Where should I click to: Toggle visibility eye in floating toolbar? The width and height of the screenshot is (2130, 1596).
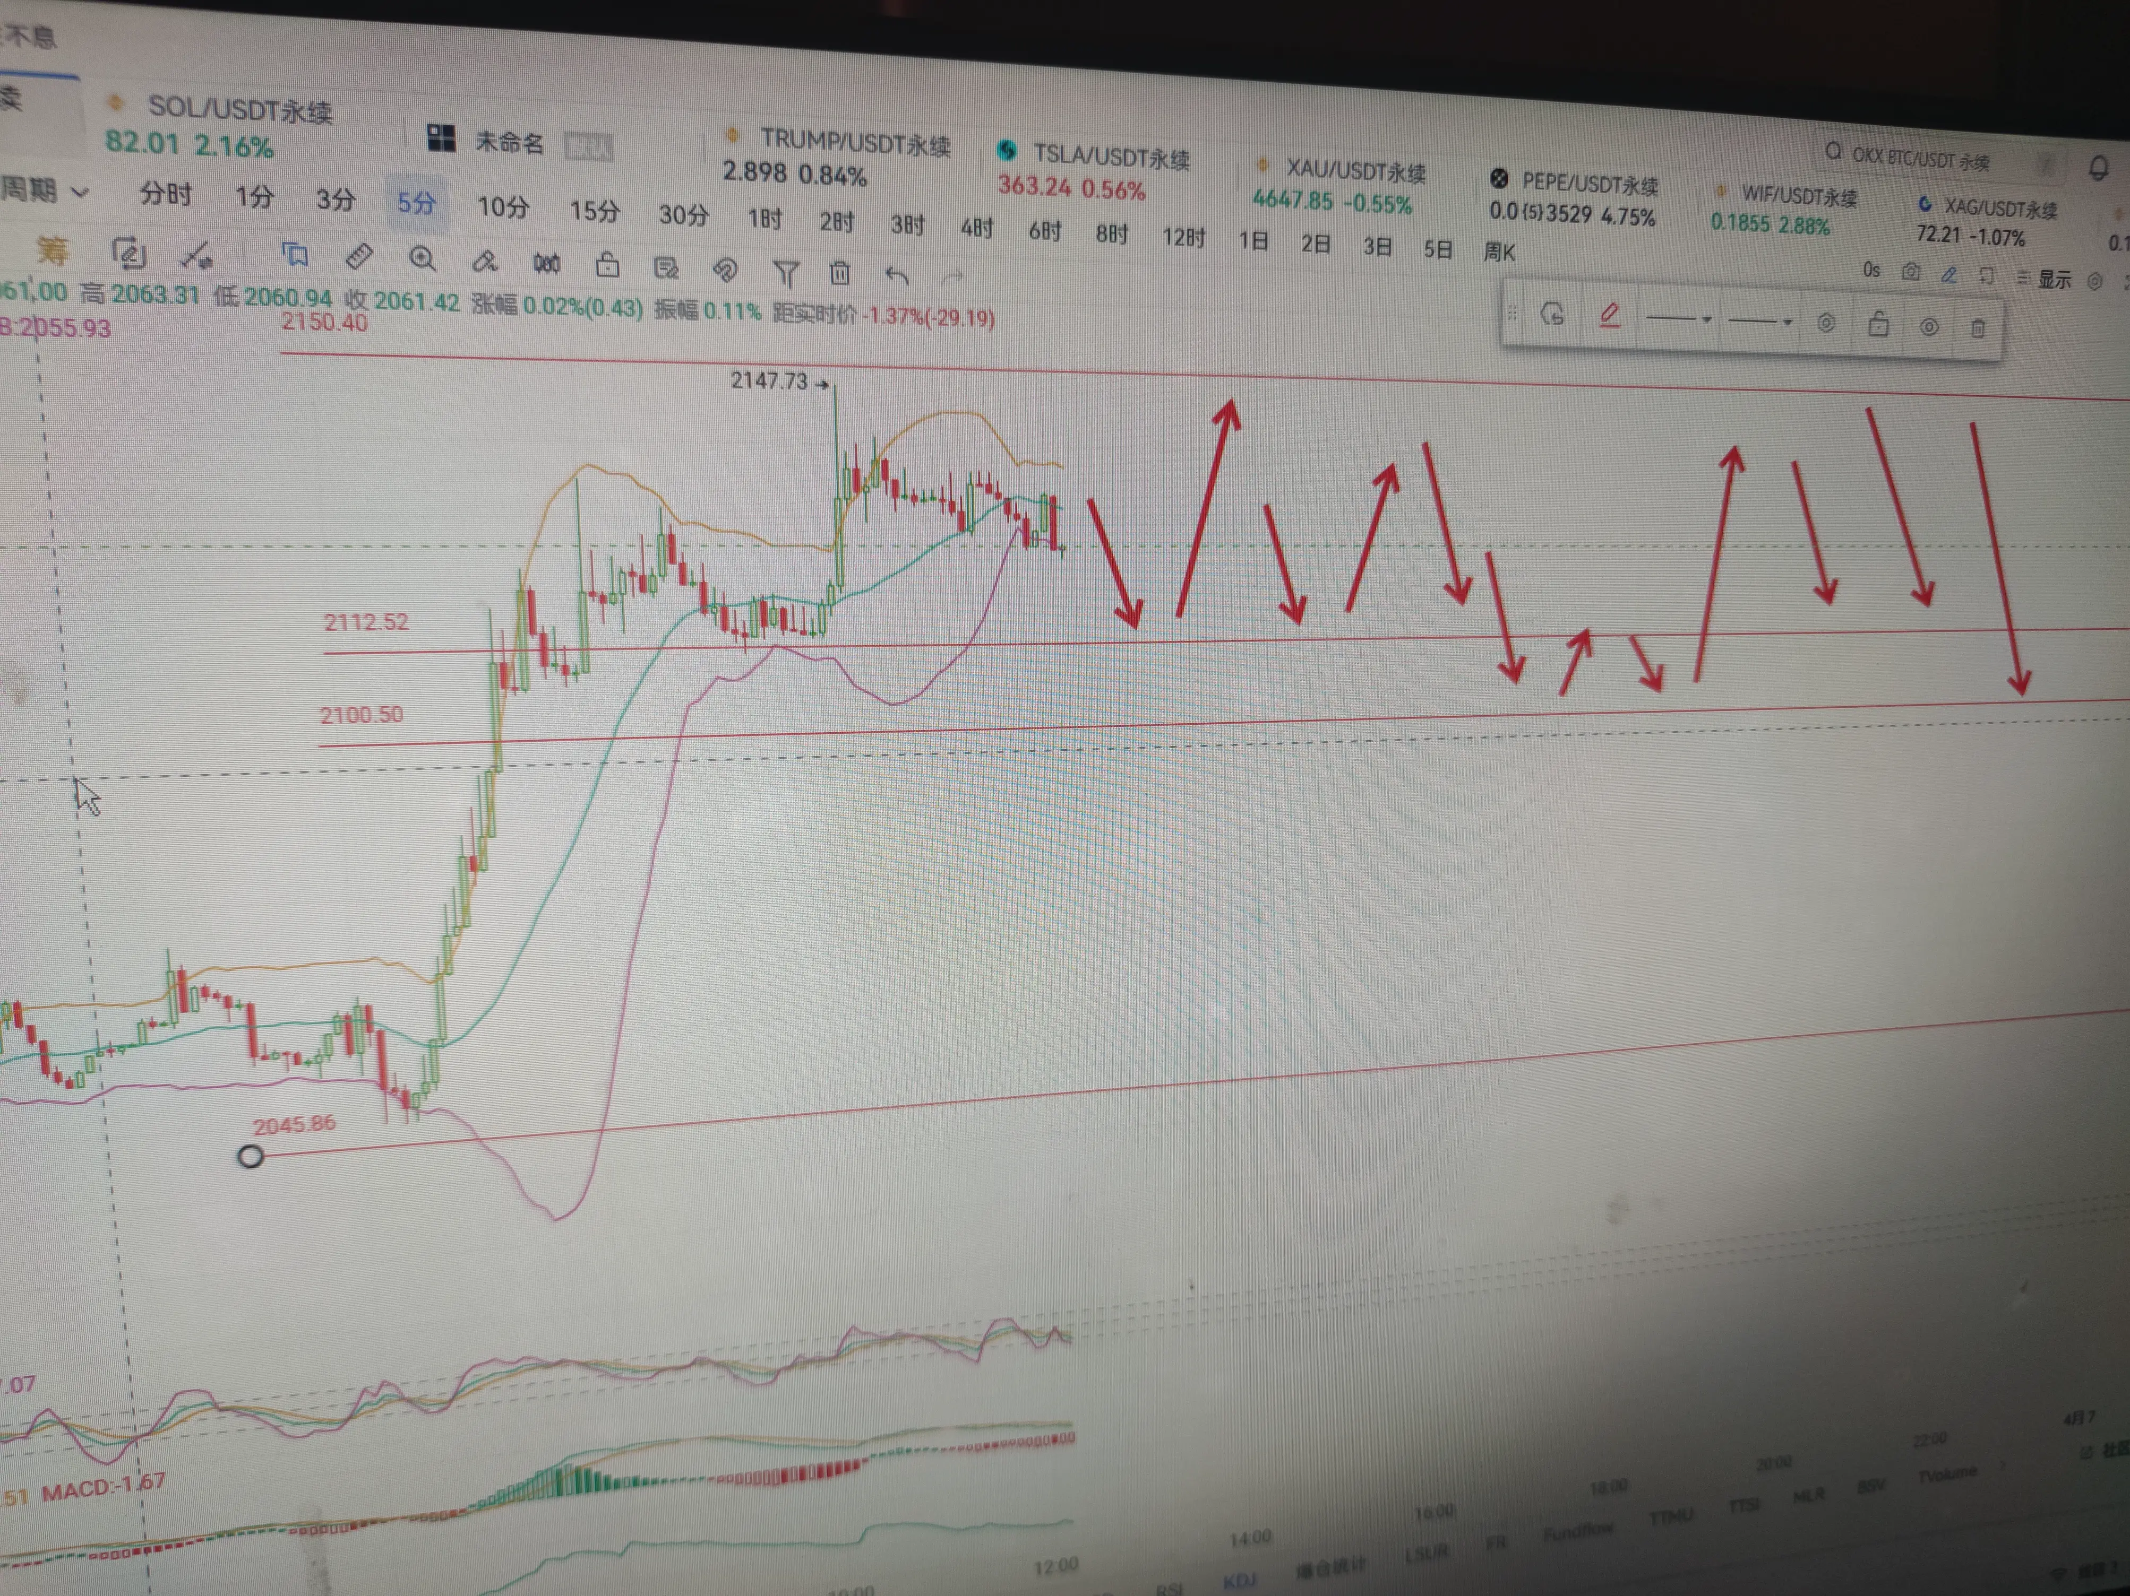1929,326
